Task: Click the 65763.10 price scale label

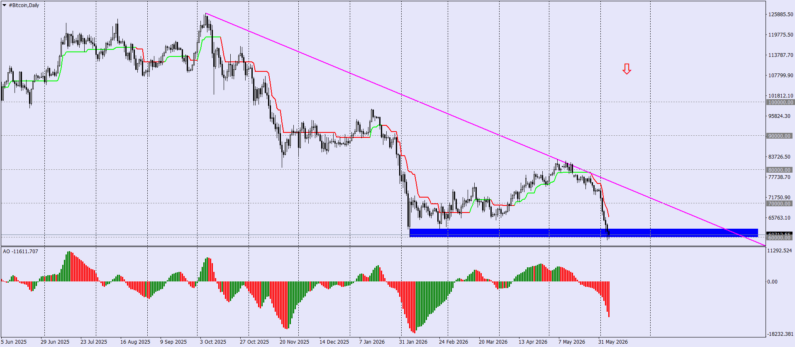Action: pos(779,218)
